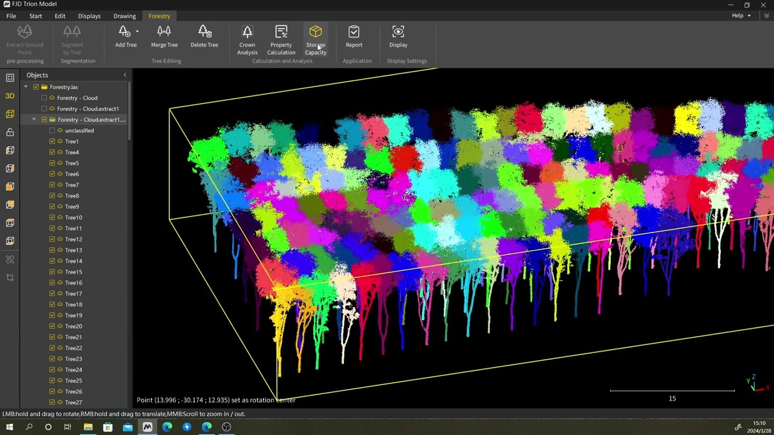The image size is (774, 435).
Task: Collapse the Forestry.las tree node
Action: click(26, 87)
